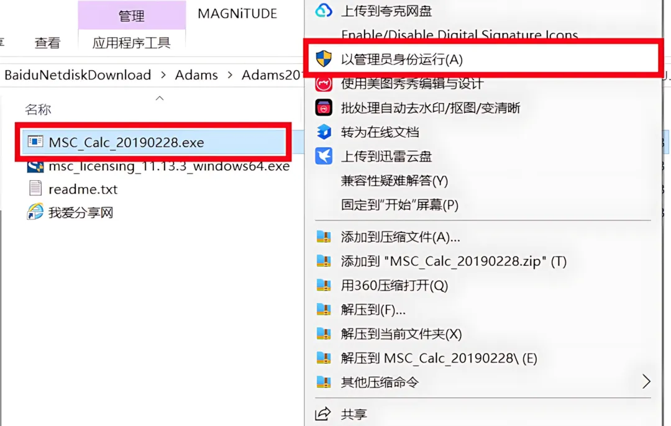Click the 我爱分享网 shortcut icon

pyautogui.click(x=35, y=212)
